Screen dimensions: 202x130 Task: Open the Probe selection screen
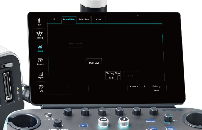coord(40,35)
